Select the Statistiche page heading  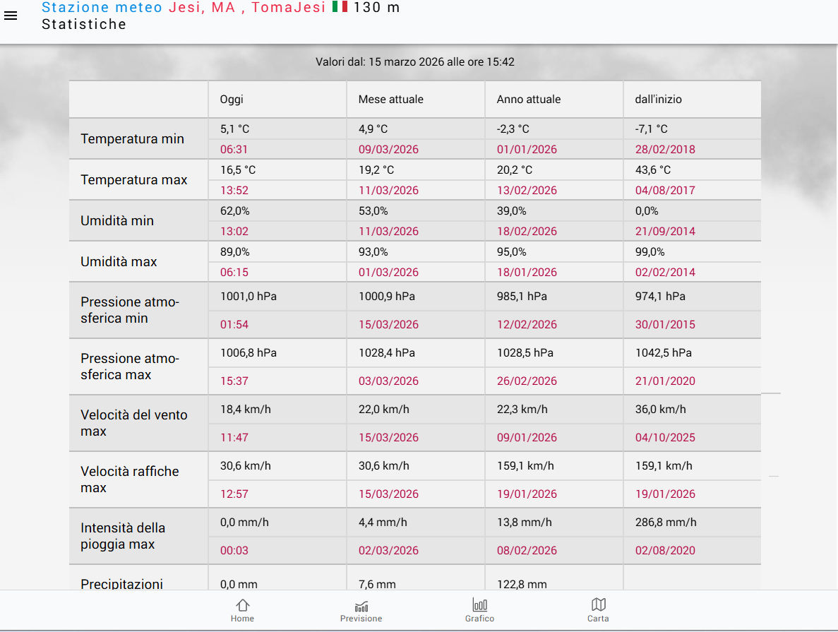(84, 25)
